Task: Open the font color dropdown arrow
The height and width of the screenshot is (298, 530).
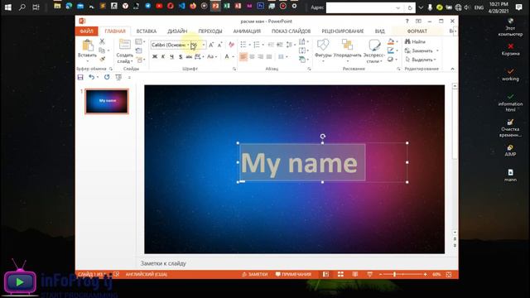Action: click(233, 57)
